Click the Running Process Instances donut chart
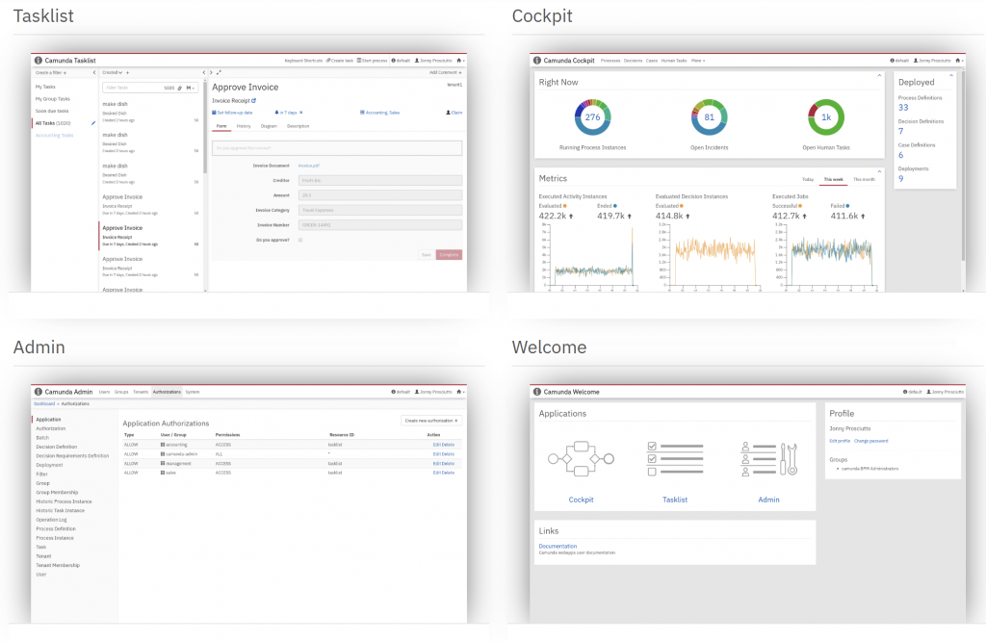The height and width of the screenshot is (642, 986). [x=592, y=117]
